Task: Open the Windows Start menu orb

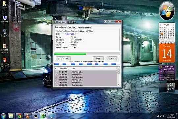Action: coord(3,116)
